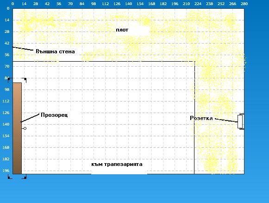Click the 140 mark on the top ruler
The width and height of the screenshot is (269, 203).
[x=128, y=4]
